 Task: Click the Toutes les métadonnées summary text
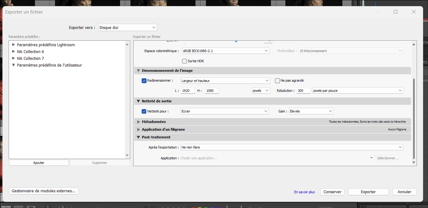tap(367, 122)
